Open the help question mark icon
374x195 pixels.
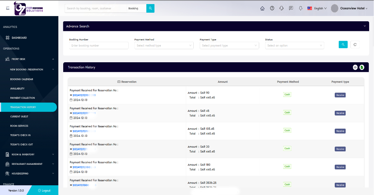(x=272, y=8)
